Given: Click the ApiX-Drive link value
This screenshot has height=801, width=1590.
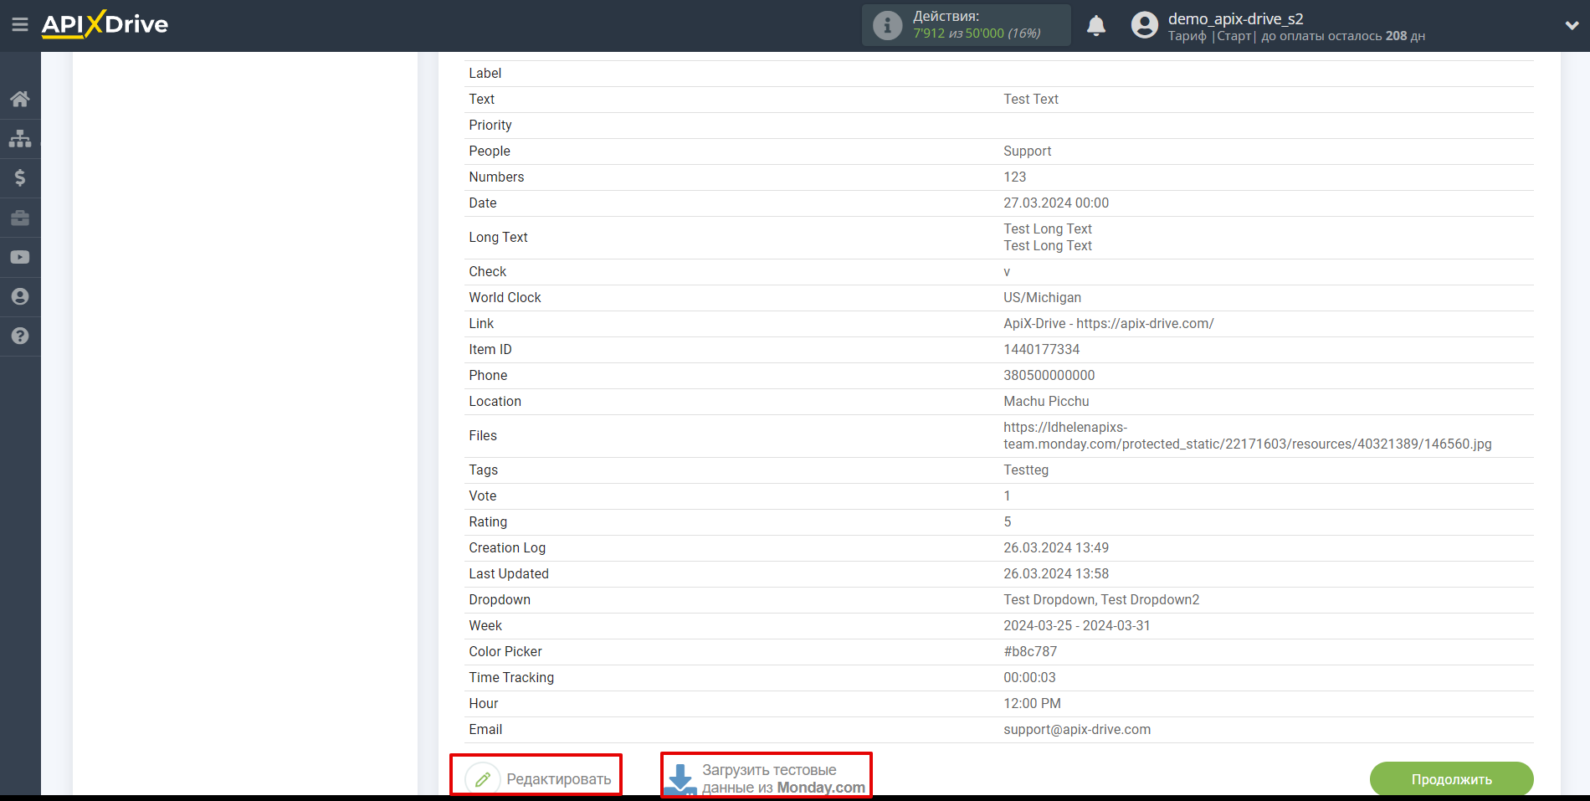Looking at the screenshot, I should [1108, 323].
